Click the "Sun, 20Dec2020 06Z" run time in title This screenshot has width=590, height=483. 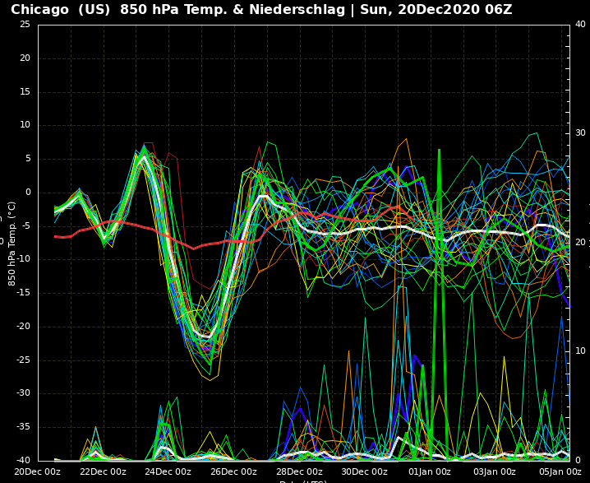tap(436, 10)
